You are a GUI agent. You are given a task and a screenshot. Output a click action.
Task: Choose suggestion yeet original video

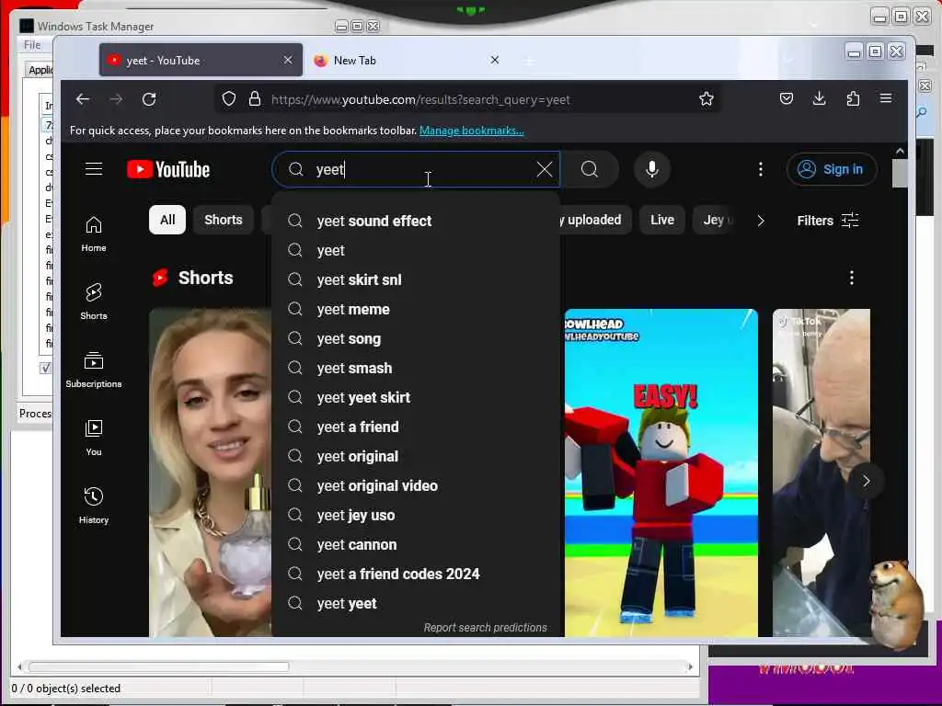416,485
